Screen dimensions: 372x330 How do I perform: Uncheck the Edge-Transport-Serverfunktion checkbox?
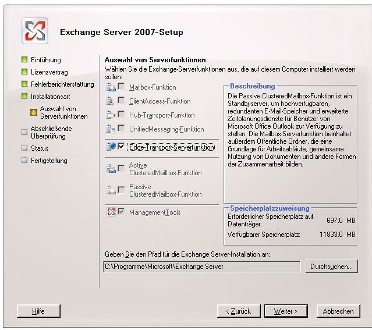pos(121,147)
